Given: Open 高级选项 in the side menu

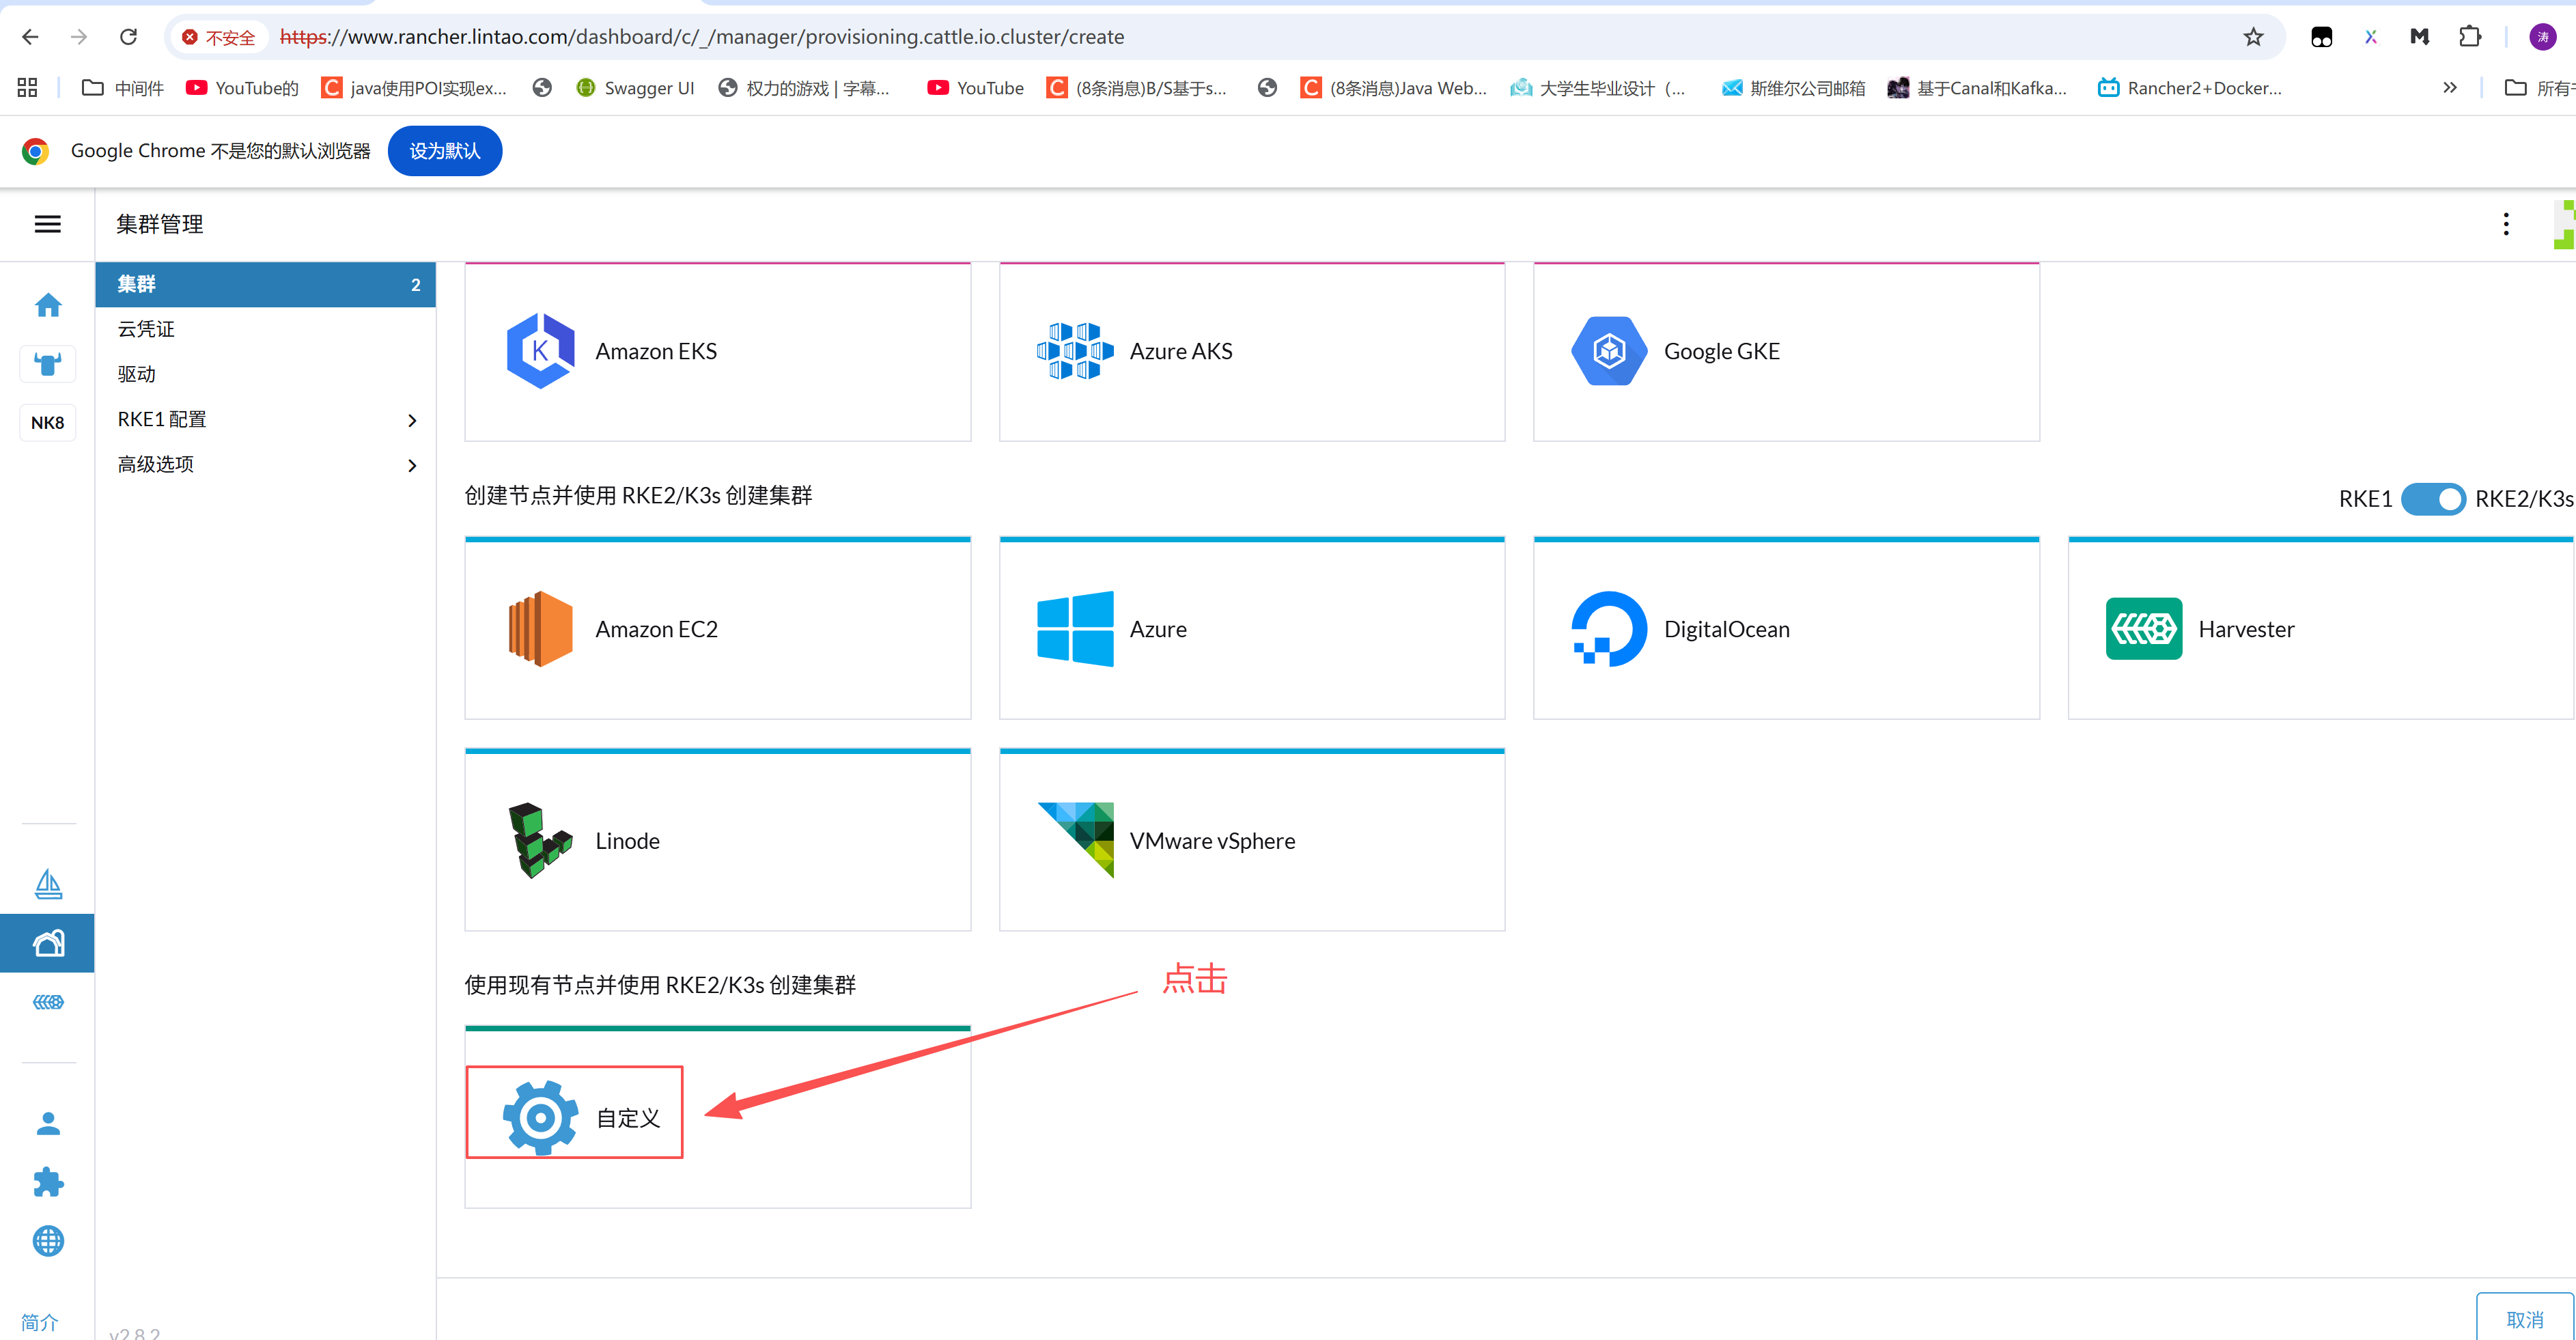Looking at the screenshot, I should click(265, 465).
